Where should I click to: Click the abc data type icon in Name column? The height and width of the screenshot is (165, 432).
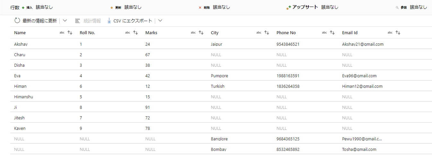click(x=62, y=33)
